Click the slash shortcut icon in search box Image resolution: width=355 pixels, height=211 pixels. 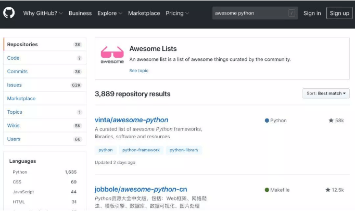pos(291,13)
